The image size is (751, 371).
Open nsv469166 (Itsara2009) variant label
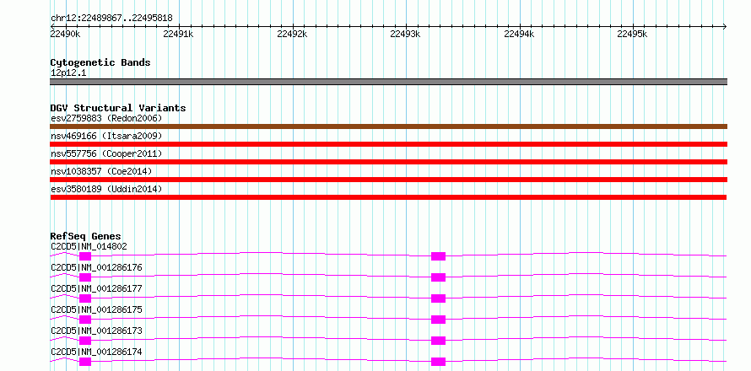[106, 136]
